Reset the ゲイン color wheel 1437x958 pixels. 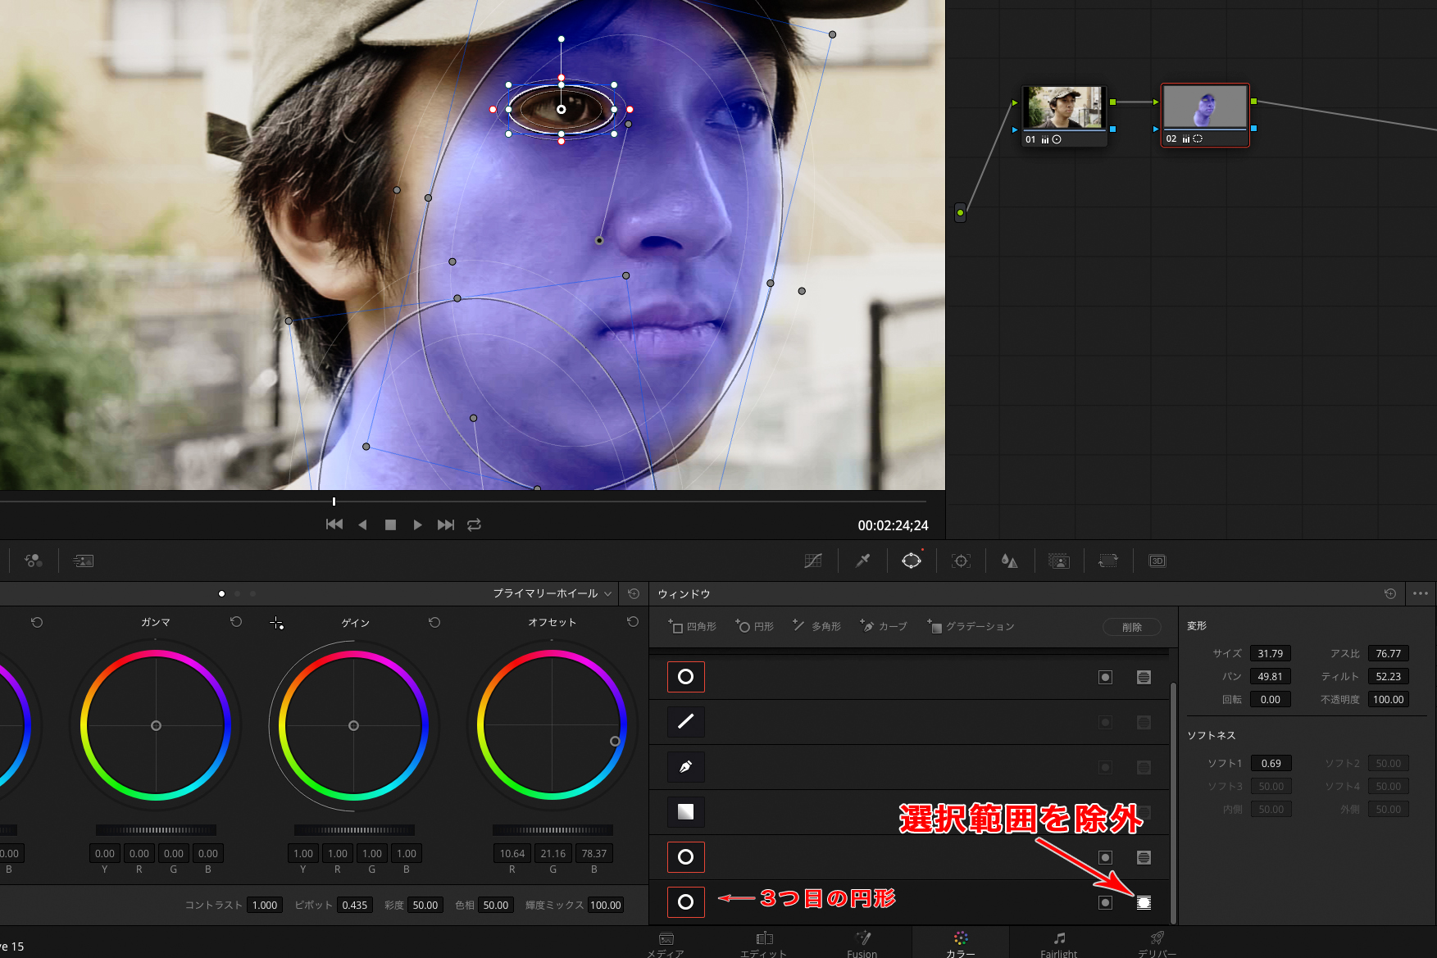point(434,623)
